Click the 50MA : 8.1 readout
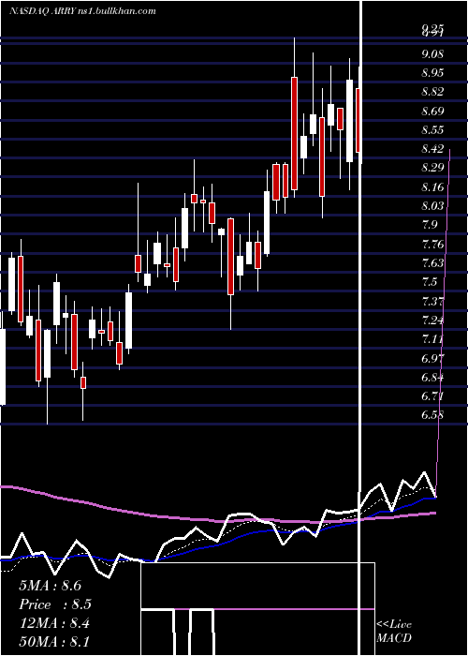The image size is (468, 656). coord(54,642)
